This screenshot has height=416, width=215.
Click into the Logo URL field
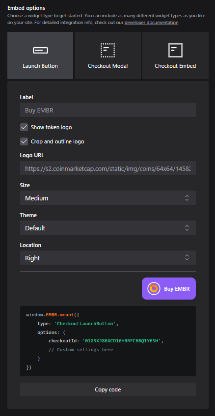tap(108, 168)
